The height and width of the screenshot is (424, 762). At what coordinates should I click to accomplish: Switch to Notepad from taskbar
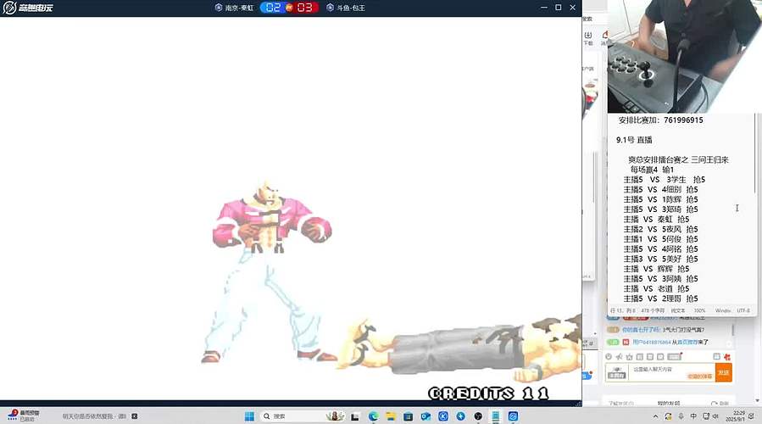pyautogui.click(x=496, y=416)
